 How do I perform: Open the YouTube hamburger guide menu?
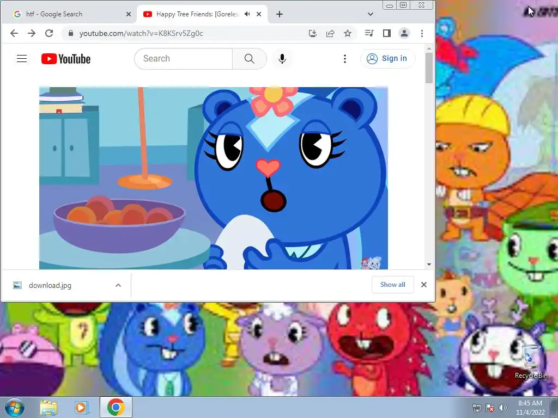(x=22, y=59)
